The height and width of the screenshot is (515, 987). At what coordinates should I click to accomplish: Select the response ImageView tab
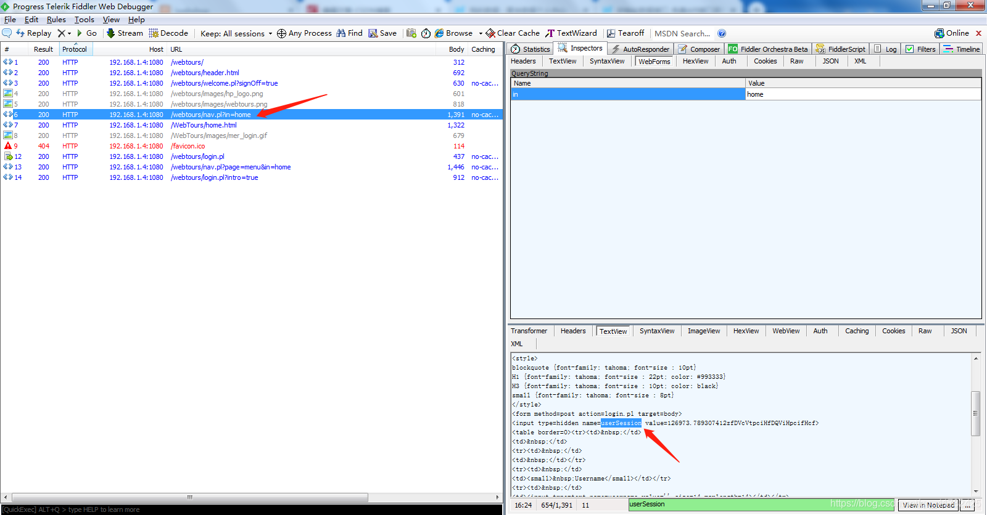pyautogui.click(x=704, y=331)
